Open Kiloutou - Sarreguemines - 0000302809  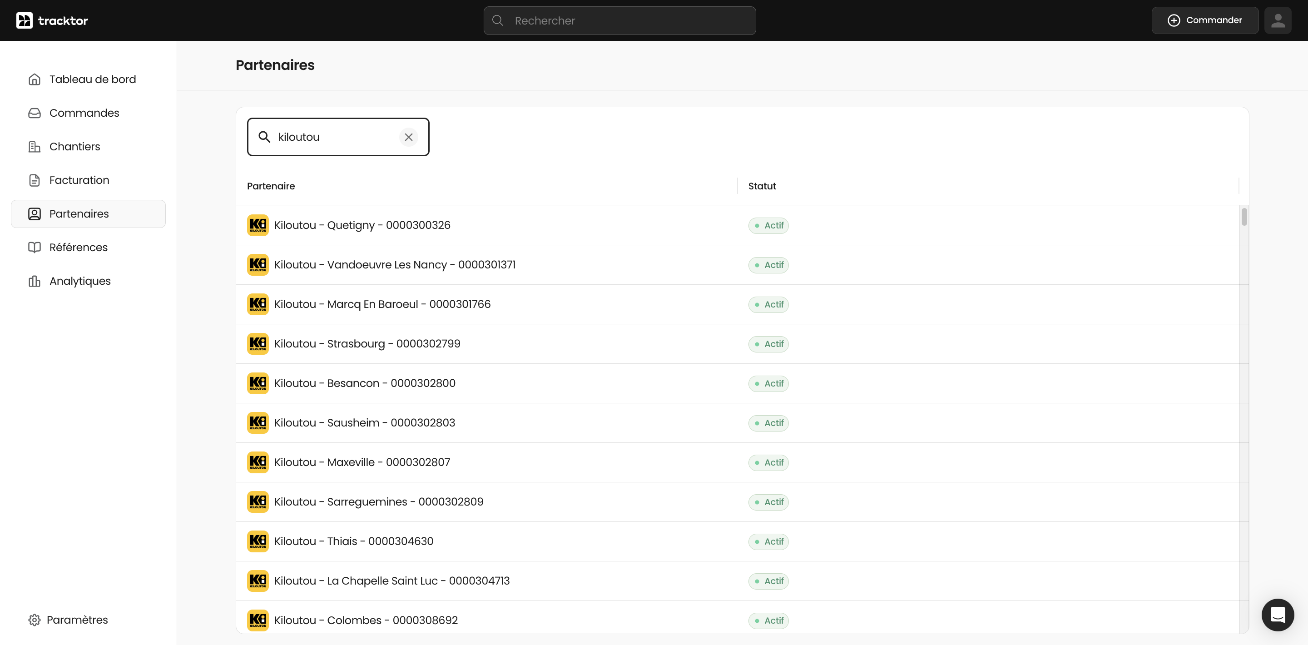[x=378, y=502]
